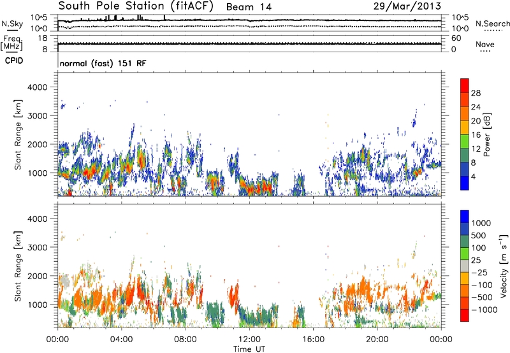The width and height of the screenshot is (510, 353).
Task: Click the '10^5' label beside N.Search
Action: pos(460,17)
